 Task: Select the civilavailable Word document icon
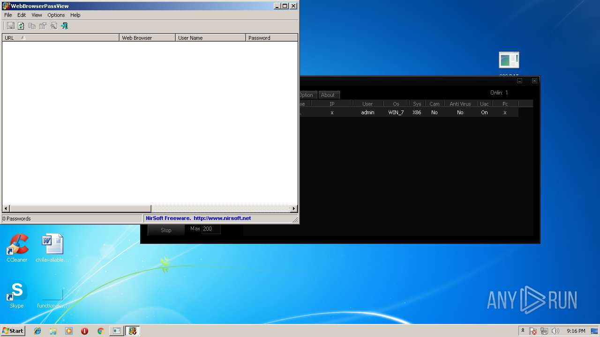[52, 248]
